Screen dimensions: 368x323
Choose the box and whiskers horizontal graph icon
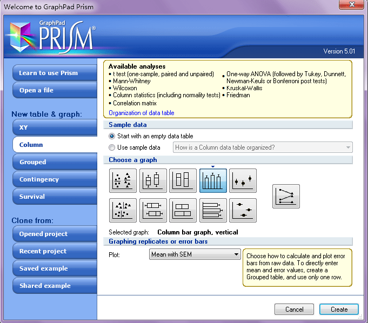coord(153,211)
